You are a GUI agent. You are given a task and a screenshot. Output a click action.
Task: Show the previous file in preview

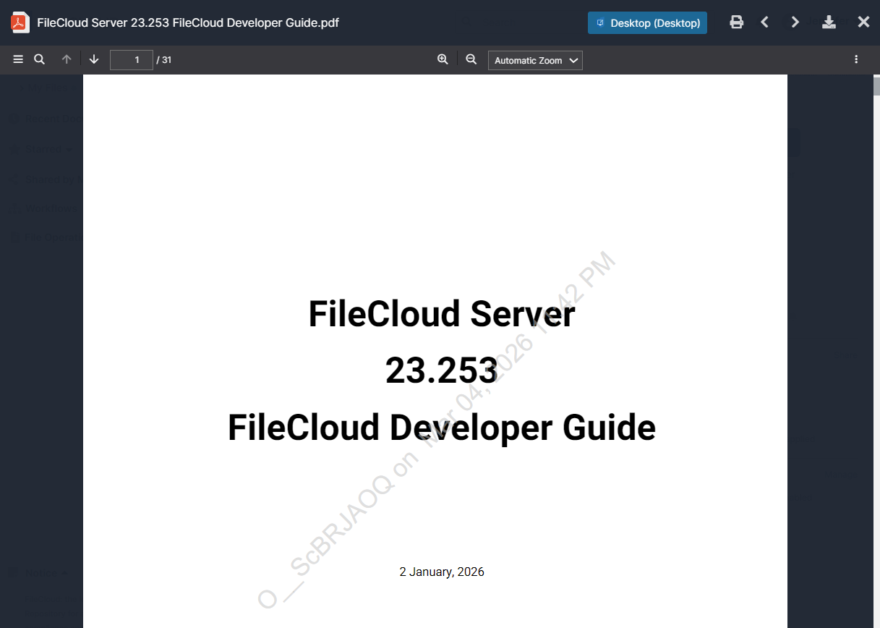(764, 22)
